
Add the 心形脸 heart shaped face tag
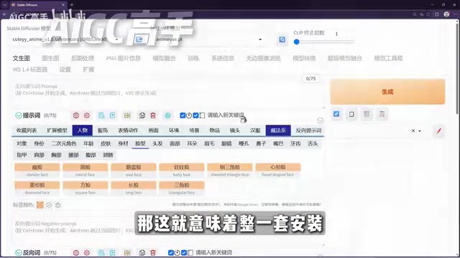(278, 171)
